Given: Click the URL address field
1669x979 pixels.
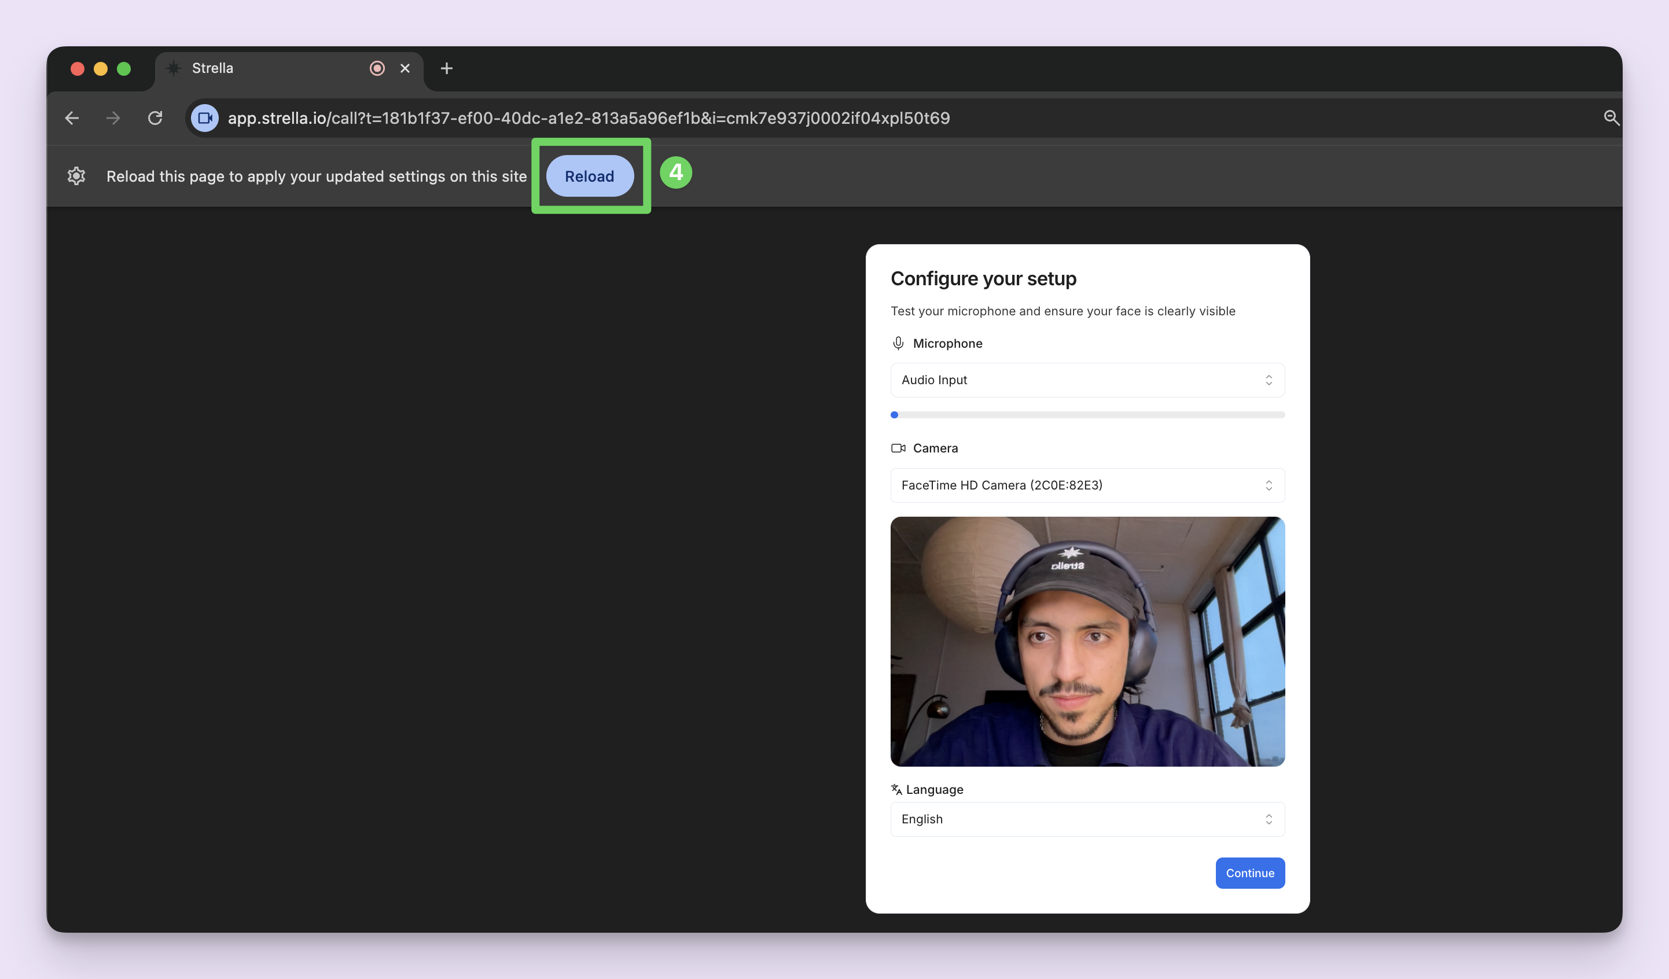Looking at the screenshot, I should [588, 118].
